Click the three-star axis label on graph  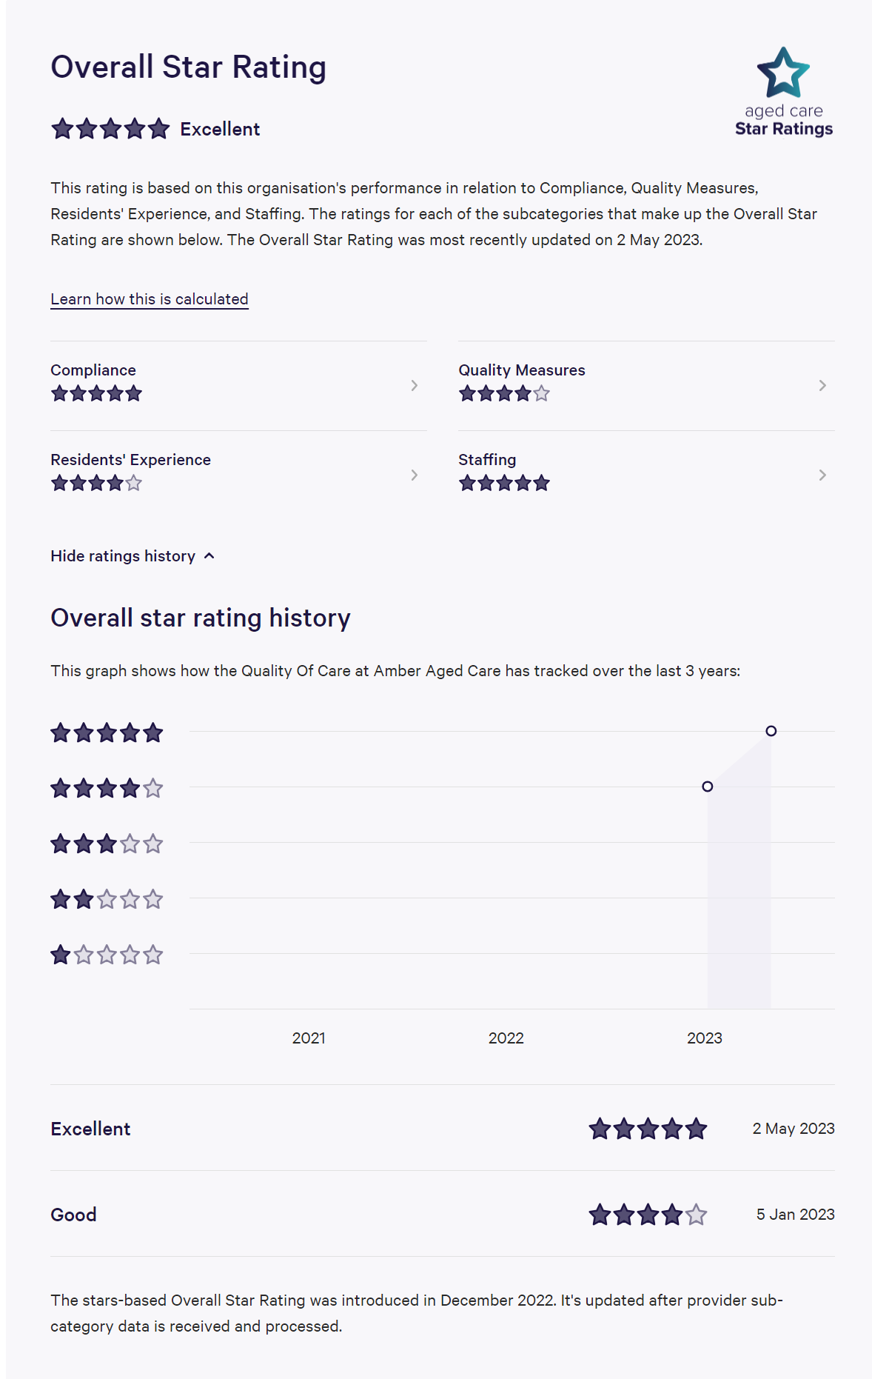(x=107, y=844)
